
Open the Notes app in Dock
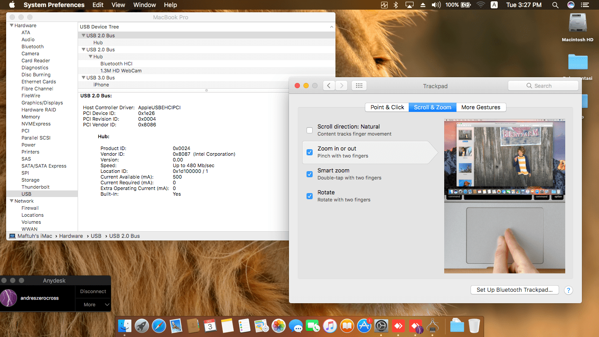tap(227, 326)
